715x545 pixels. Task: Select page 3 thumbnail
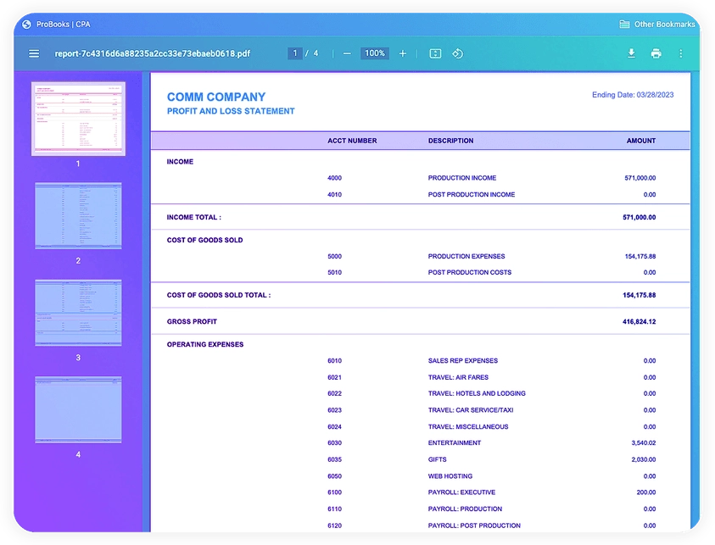click(x=78, y=313)
